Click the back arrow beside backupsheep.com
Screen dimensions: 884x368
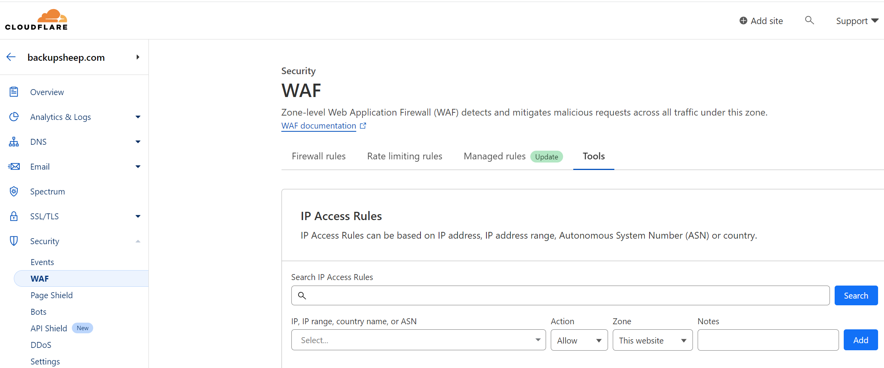coord(11,57)
